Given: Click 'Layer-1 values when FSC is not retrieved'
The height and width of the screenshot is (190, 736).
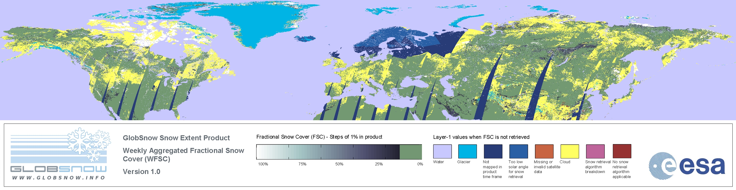Looking at the screenshot, I should [481, 137].
